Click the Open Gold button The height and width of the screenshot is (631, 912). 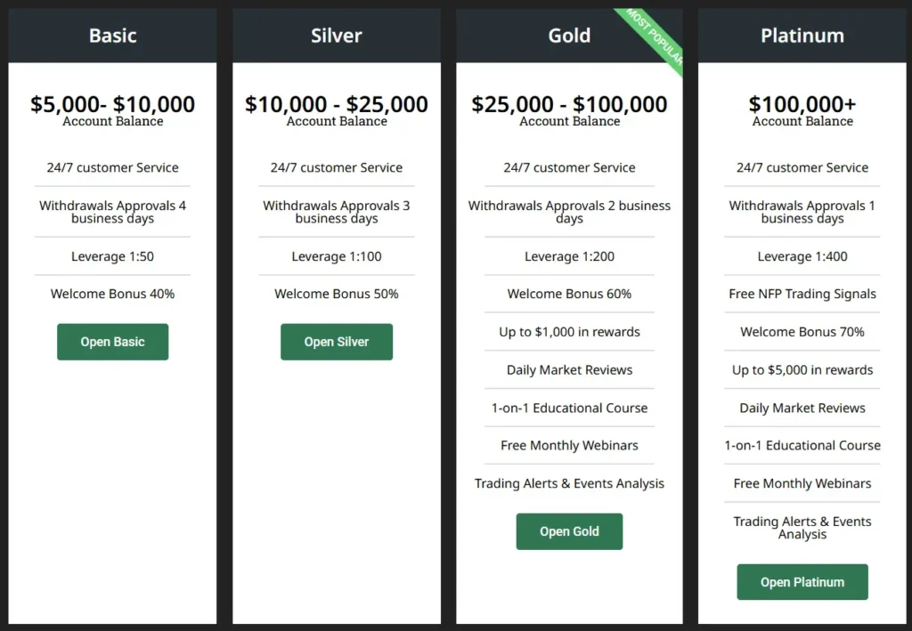[569, 530]
